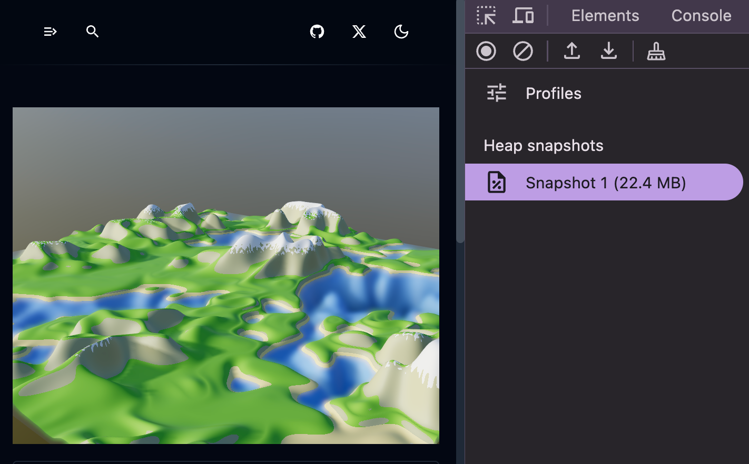
Task: Toggle dark mode with the moon icon
Action: coord(401,32)
